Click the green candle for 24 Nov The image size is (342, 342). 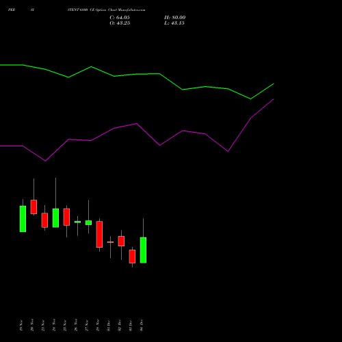(x=55, y=218)
